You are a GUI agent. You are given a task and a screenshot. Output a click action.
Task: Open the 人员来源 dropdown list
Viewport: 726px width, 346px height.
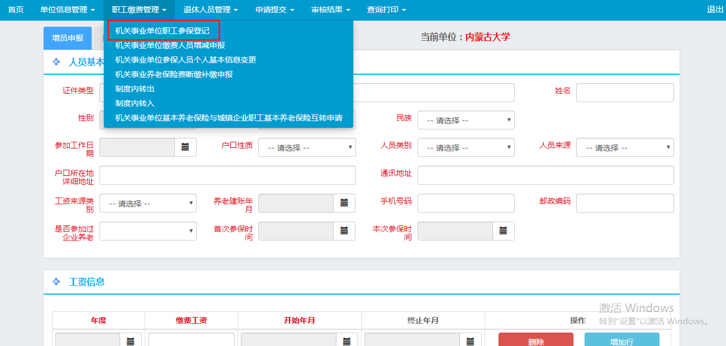(624, 147)
